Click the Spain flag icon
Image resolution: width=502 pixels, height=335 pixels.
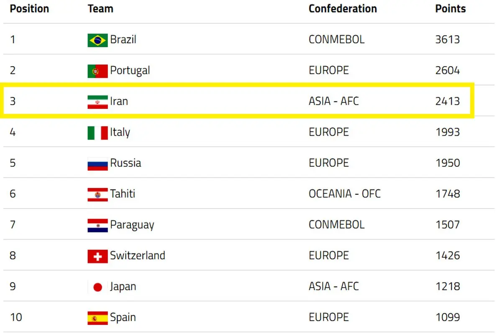pyautogui.click(x=97, y=318)
